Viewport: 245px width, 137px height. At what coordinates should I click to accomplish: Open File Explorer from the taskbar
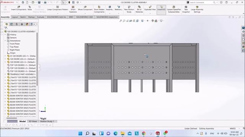122,134
